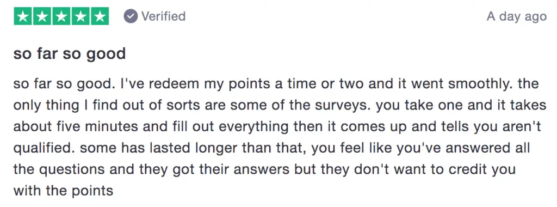Click the Verified checkmark badge icon
557x207 pixels.
coord(131,16)
